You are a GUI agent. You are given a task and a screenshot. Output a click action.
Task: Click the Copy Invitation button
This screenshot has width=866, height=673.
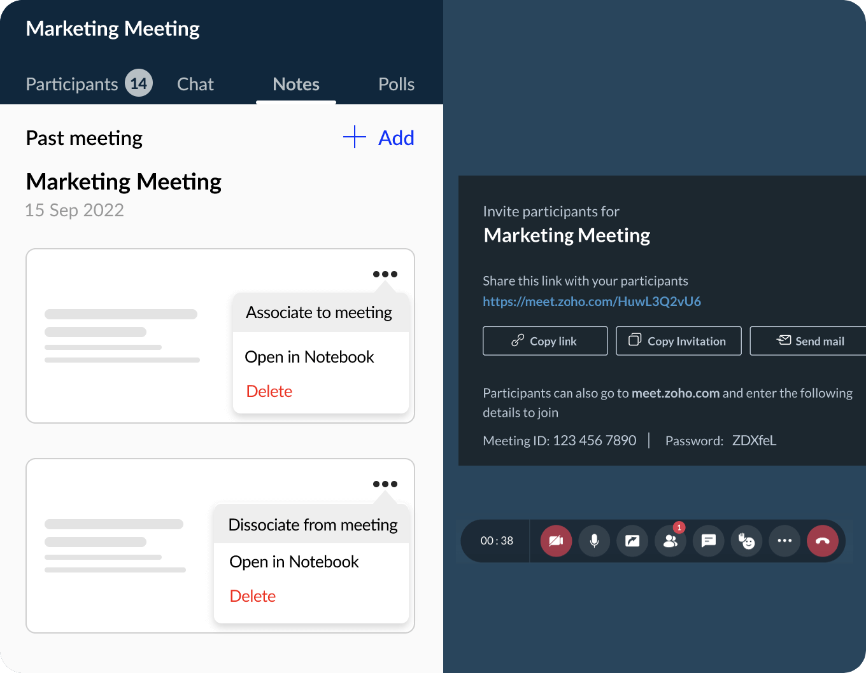point(678,341)
